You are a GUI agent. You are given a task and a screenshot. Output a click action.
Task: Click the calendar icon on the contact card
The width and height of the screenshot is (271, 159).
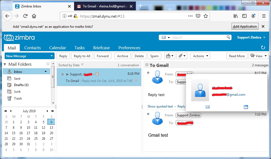pos(246,107)
